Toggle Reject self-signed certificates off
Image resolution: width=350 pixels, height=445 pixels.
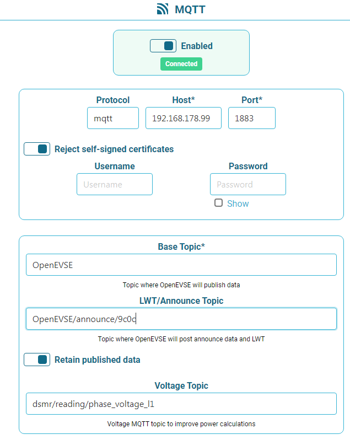tap(36, 148)
